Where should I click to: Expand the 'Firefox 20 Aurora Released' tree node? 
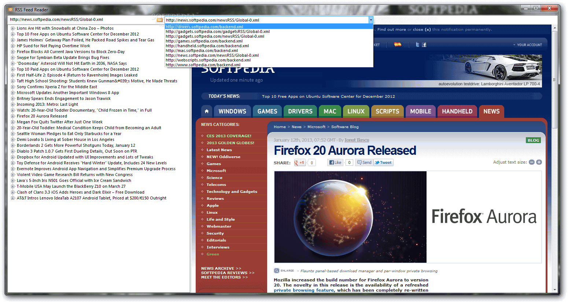(13, 116)
